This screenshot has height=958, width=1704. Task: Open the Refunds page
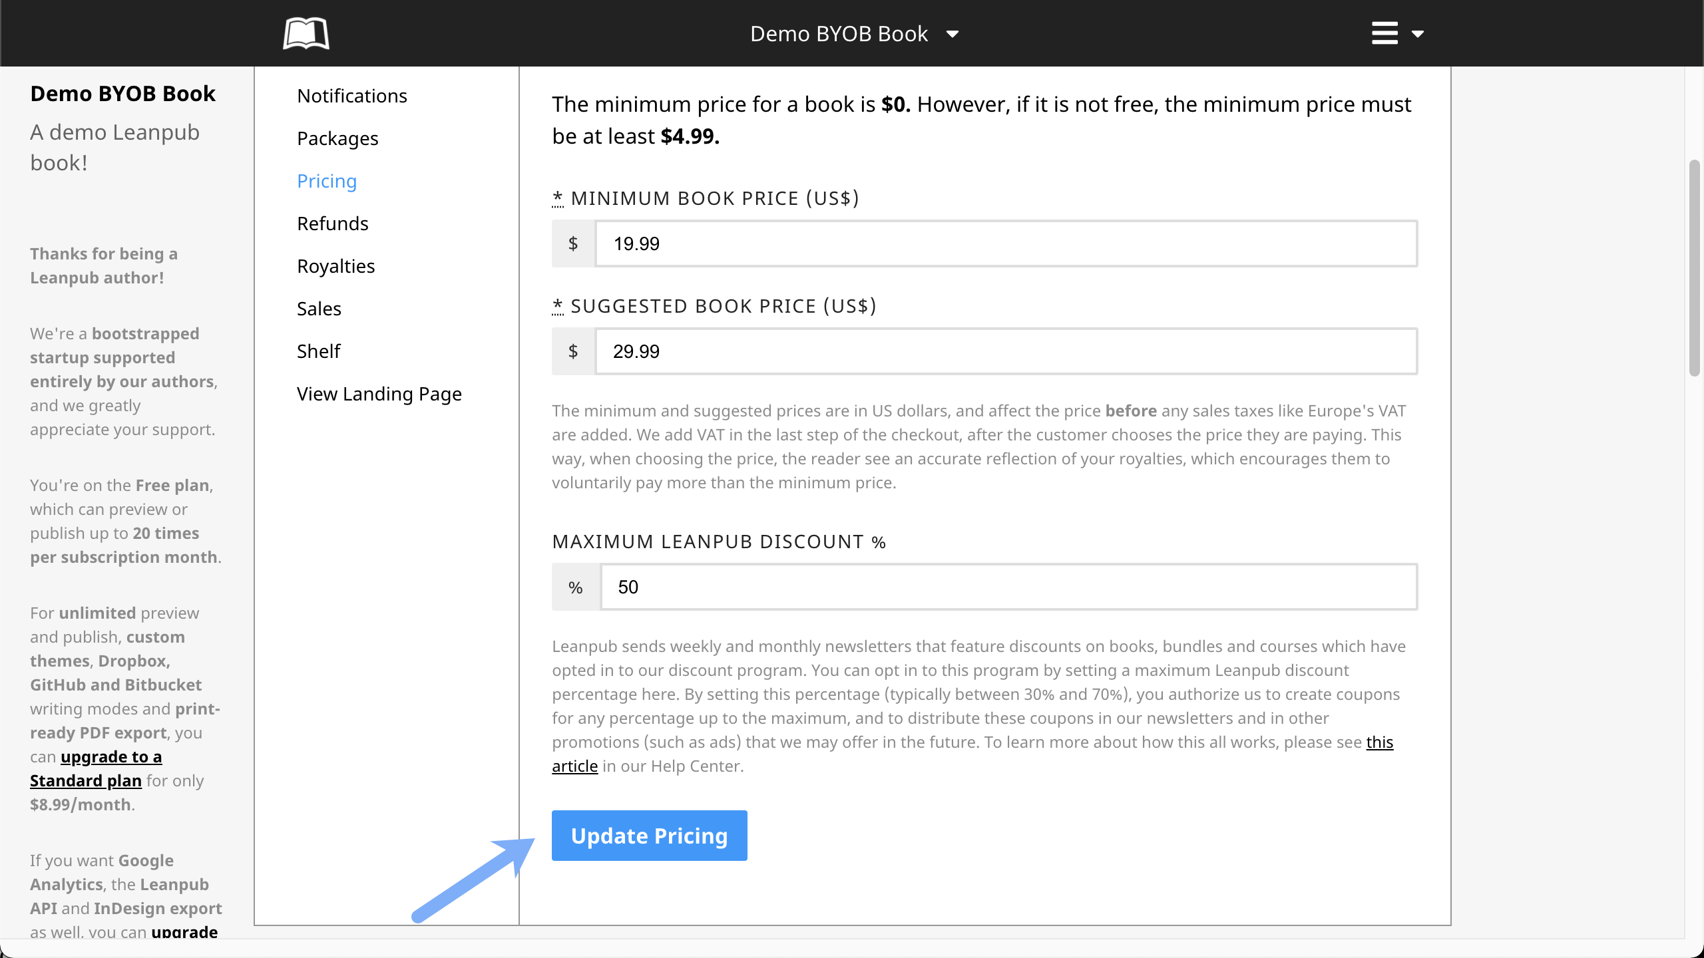332,224
